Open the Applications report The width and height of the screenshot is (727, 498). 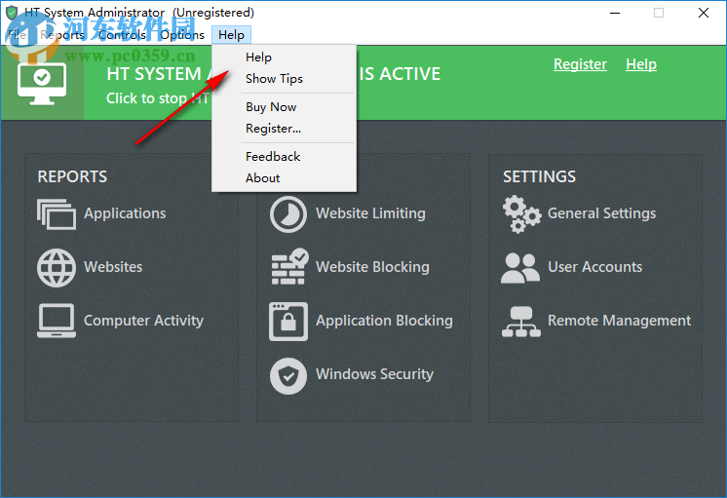coord(125,213)
